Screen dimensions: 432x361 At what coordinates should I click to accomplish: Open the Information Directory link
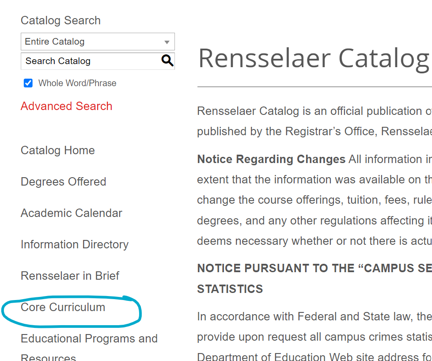74,244
